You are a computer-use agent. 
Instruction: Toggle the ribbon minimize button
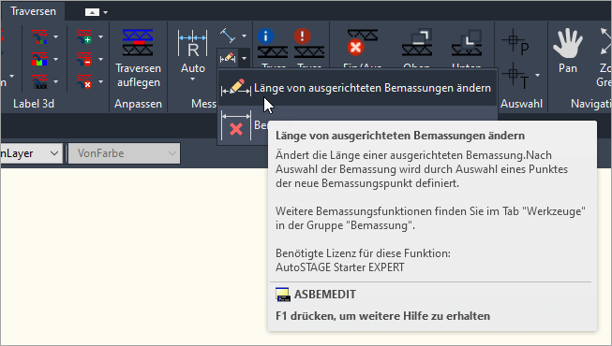[x=92, y=12]
